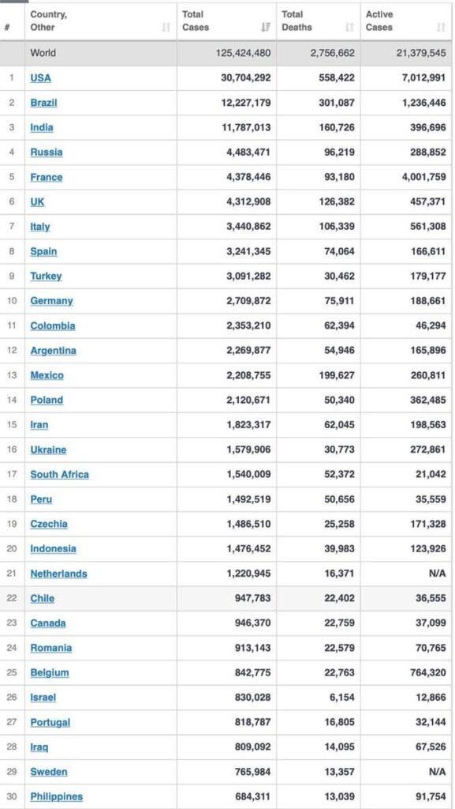Viewport: 455px width, 809px height.
Task: Select the World summary row
Action: point(226,53)
